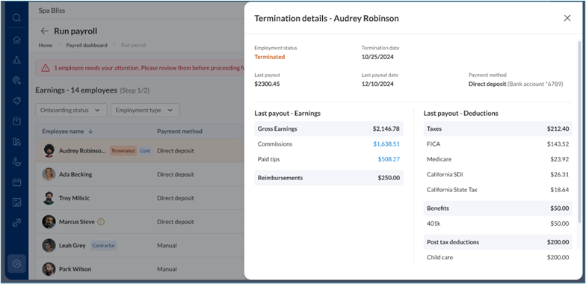This screenshot has width=586, height=284.
Task: Open the price tag sidebar icon
Action: click(16, 101)
